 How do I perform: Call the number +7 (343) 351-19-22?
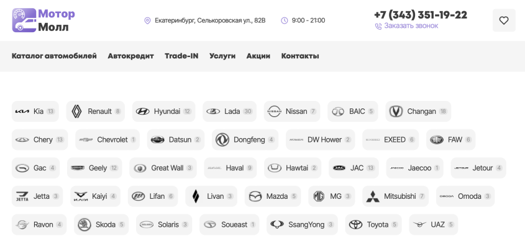[x=421, y=15]
